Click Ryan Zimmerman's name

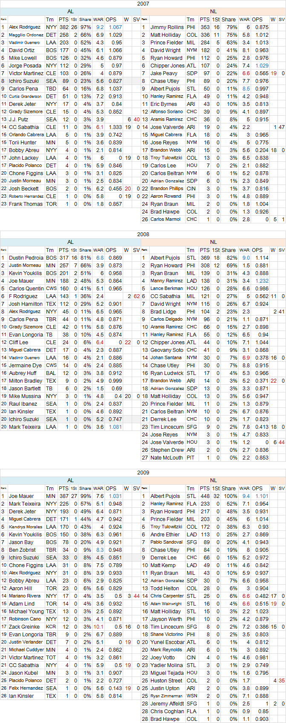click(x=167, y=696)
